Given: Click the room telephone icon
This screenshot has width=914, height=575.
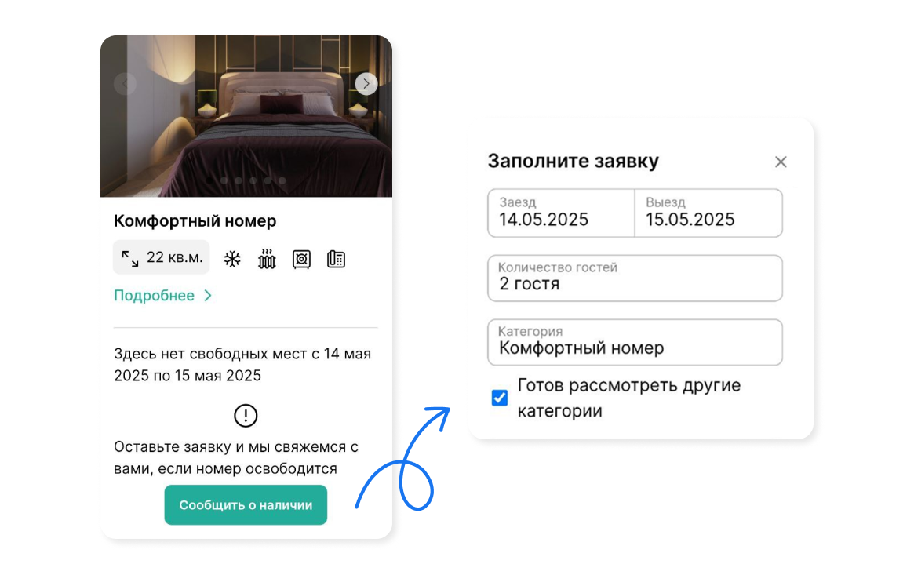Looking at the screenshot, I should point(337,259).
